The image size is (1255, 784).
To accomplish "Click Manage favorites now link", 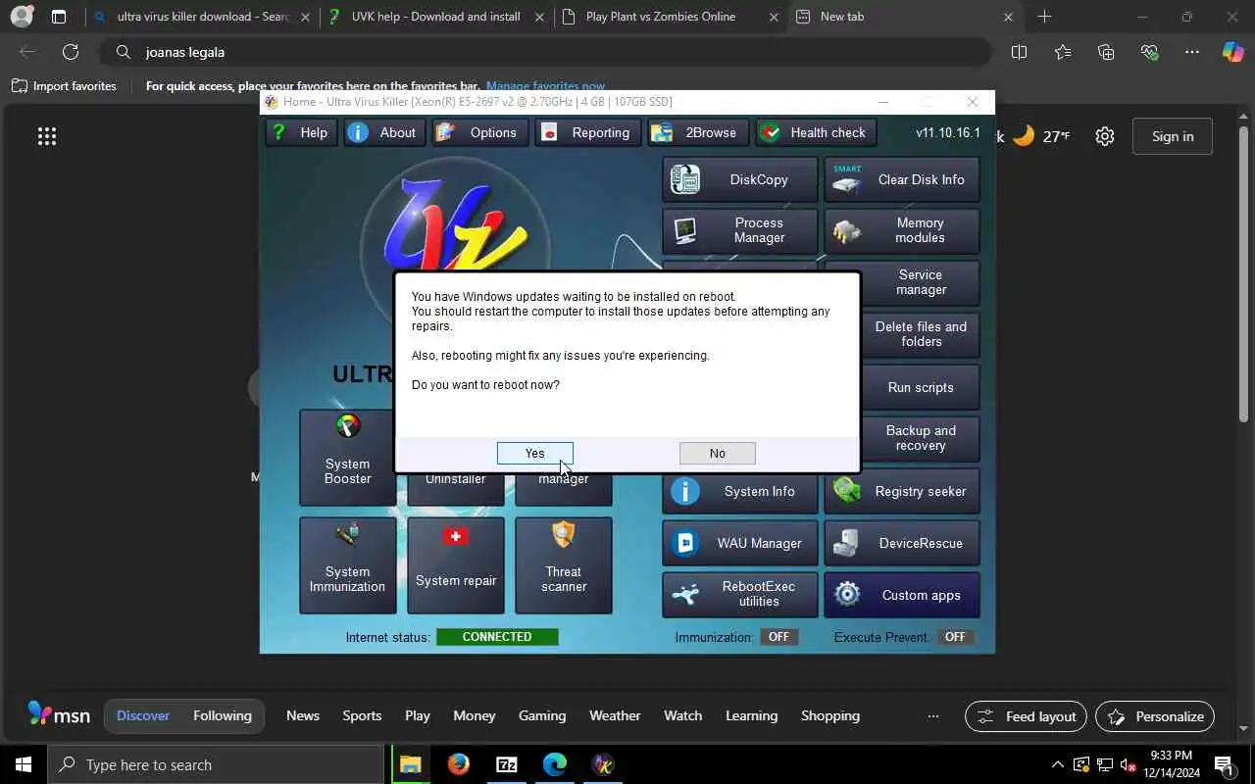I will 545,86.
